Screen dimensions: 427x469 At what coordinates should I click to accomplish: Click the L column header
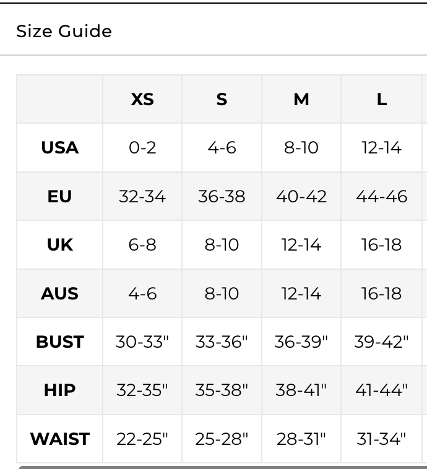tap(382, 99)
